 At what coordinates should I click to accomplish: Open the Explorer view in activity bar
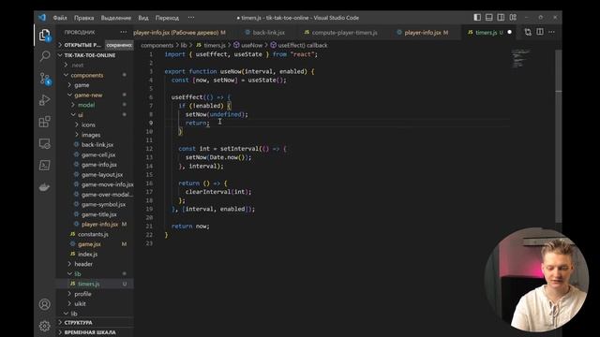(45, 36)
